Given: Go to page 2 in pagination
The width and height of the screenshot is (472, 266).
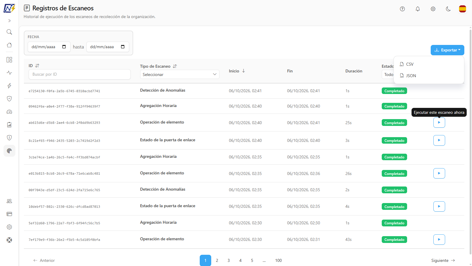Looking at the screenshot, I should pos(217,260).
